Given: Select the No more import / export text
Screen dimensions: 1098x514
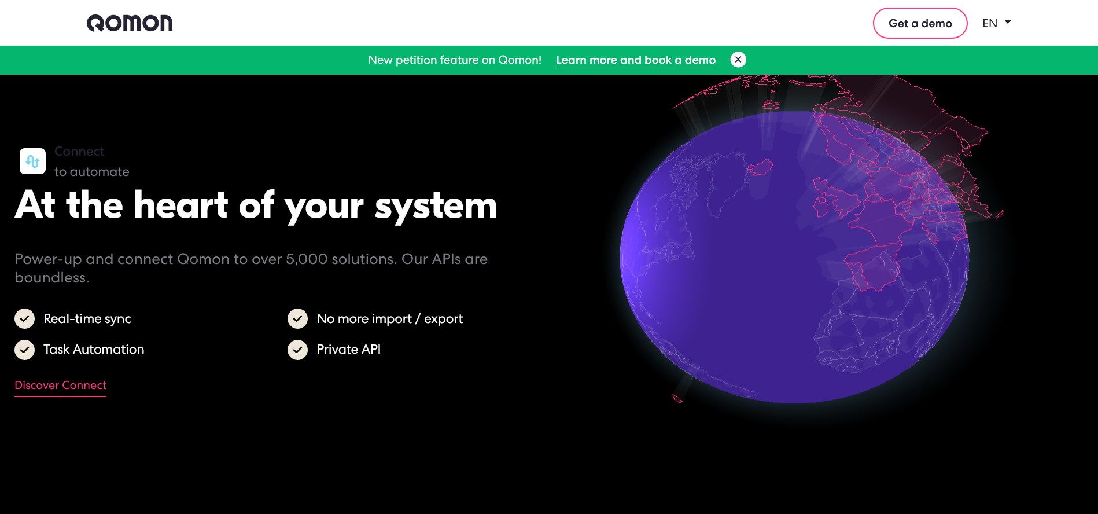Looking at the screenshot, I should pyautogui.click(x=390, y=319).
